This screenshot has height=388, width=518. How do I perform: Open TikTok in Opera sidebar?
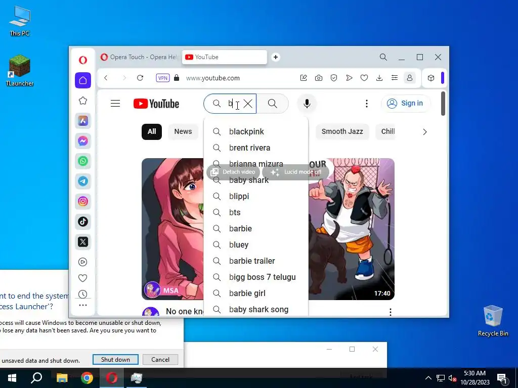click(83, 221)
